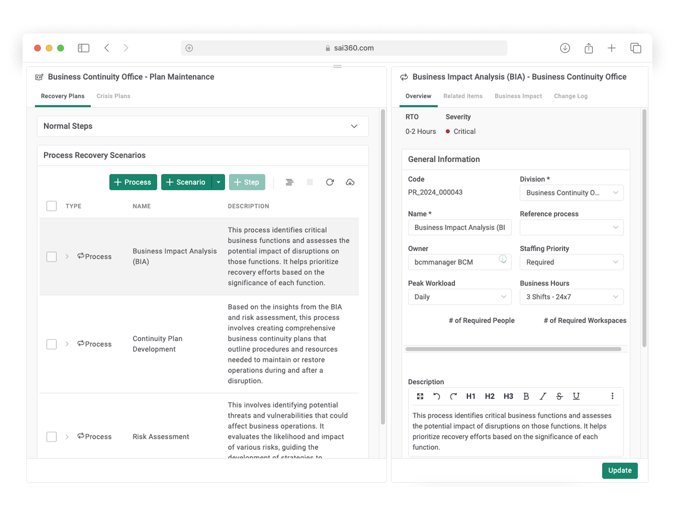
Task: Switch to the Recovery Plans tab
Action: (x=62, y=96)
